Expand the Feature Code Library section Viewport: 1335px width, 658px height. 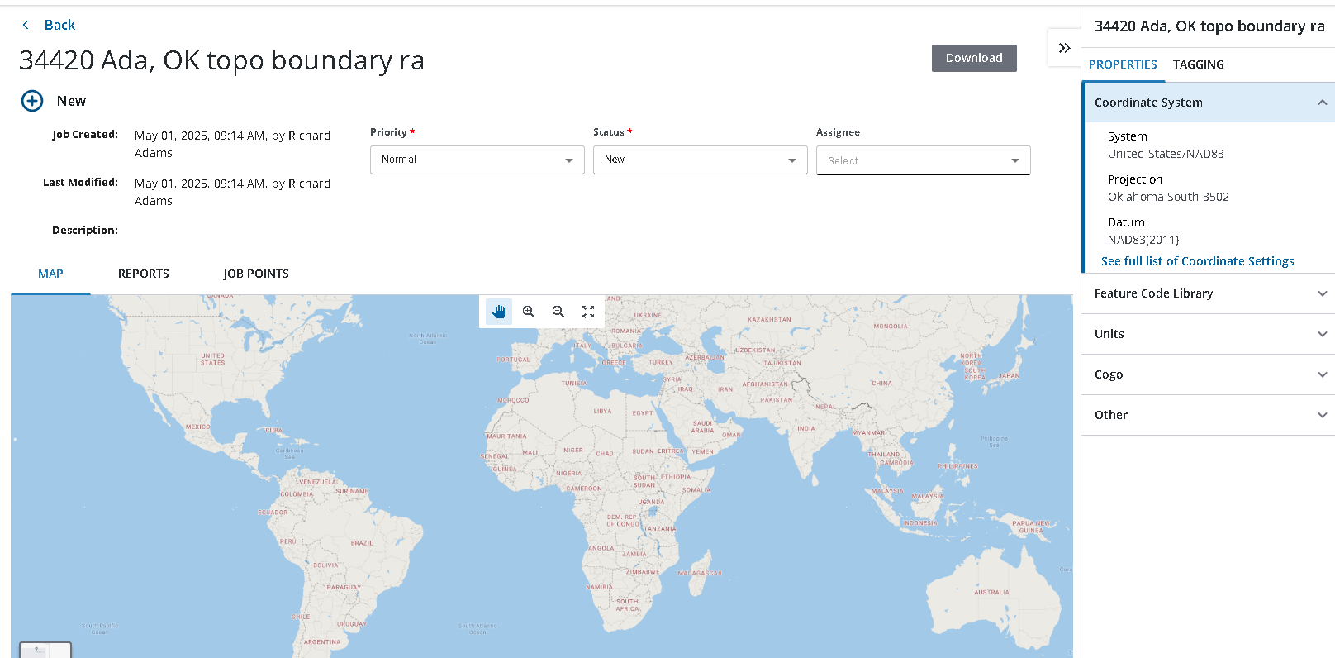pyautogui.click(x=1209, y=293)
